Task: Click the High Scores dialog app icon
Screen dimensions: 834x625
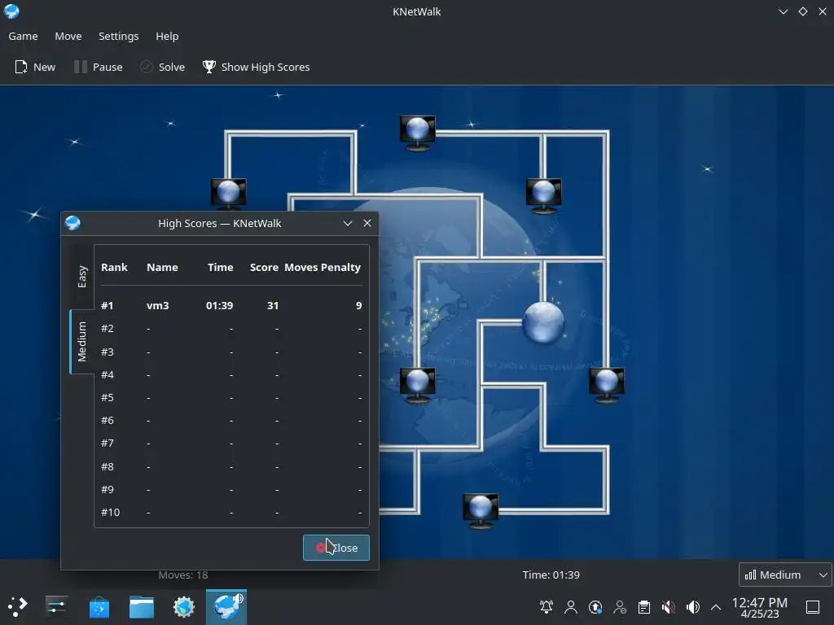Action: tap(72, 223)
